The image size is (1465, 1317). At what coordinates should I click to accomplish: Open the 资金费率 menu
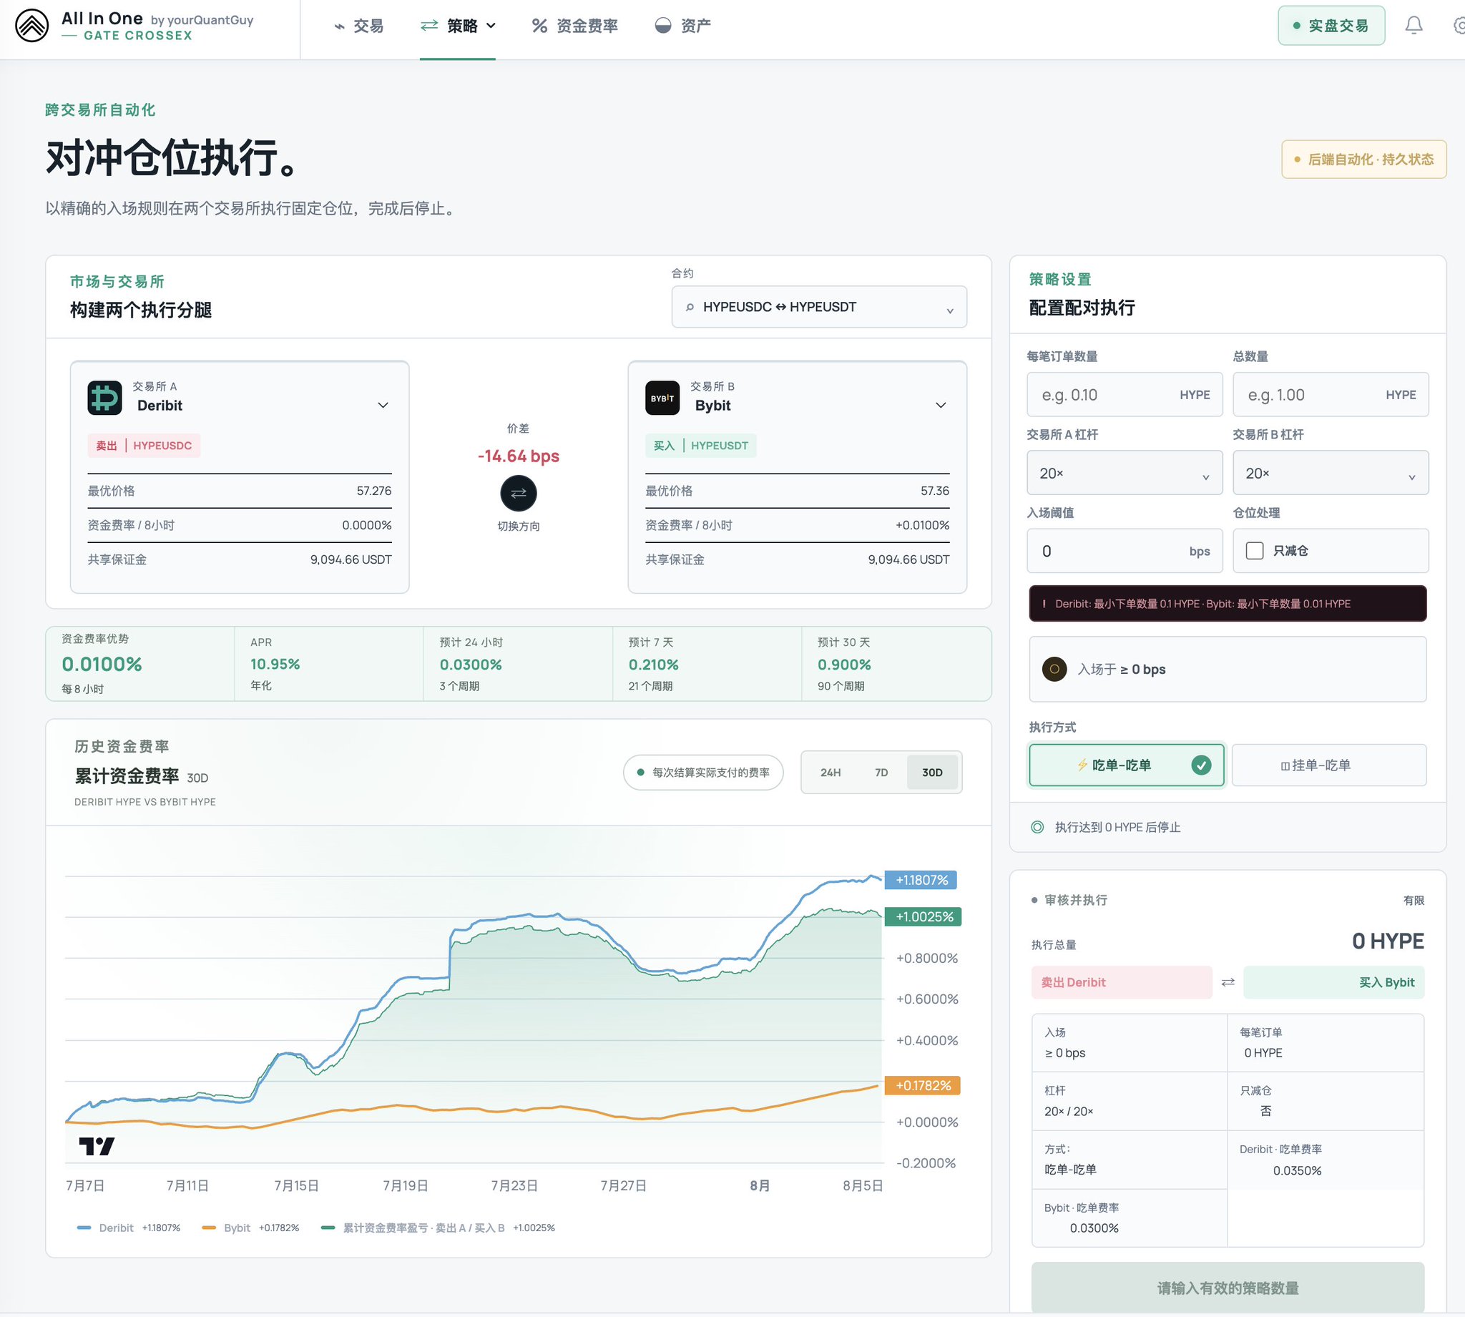tap(575, 26)
